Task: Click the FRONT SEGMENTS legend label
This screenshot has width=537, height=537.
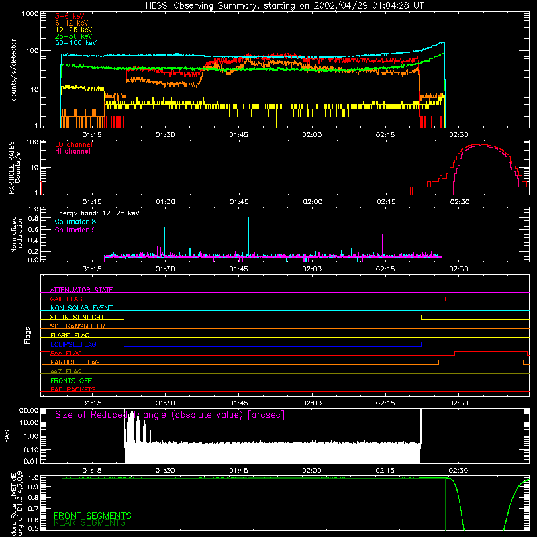Action: coord(93,516)
